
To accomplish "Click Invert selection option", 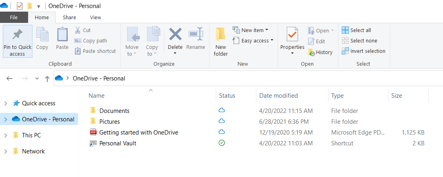I will pos(363,51).
